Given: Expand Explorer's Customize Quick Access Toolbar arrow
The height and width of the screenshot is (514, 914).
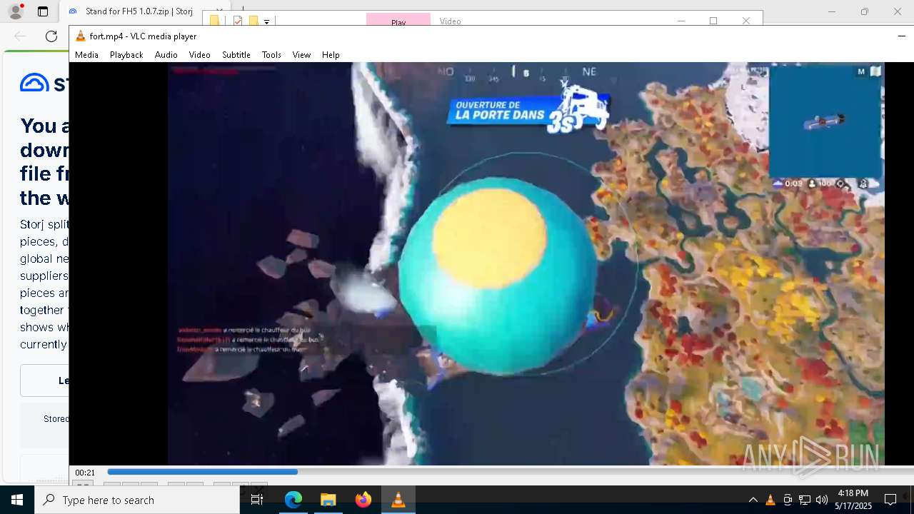Looking at the screenshot, I should pos(266,21).
